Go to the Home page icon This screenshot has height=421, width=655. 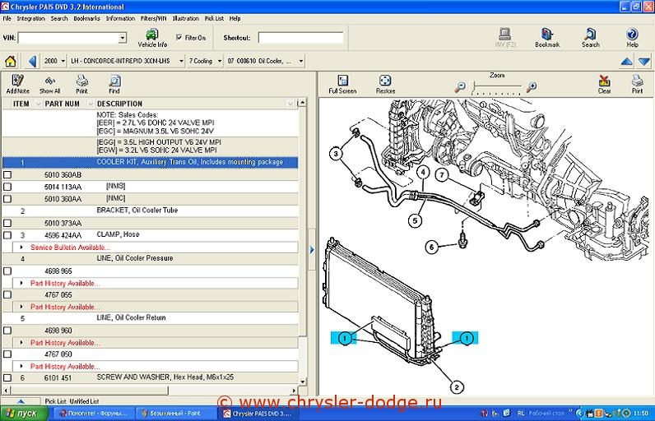[11, 62]
